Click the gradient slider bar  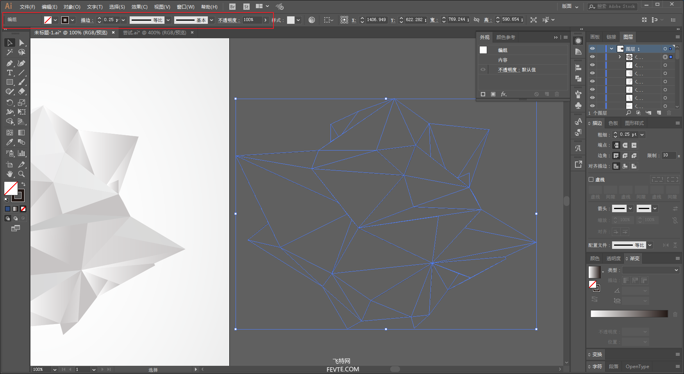click(629, 314)
